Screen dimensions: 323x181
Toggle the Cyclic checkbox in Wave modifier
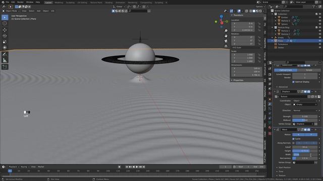pos(293,139)
